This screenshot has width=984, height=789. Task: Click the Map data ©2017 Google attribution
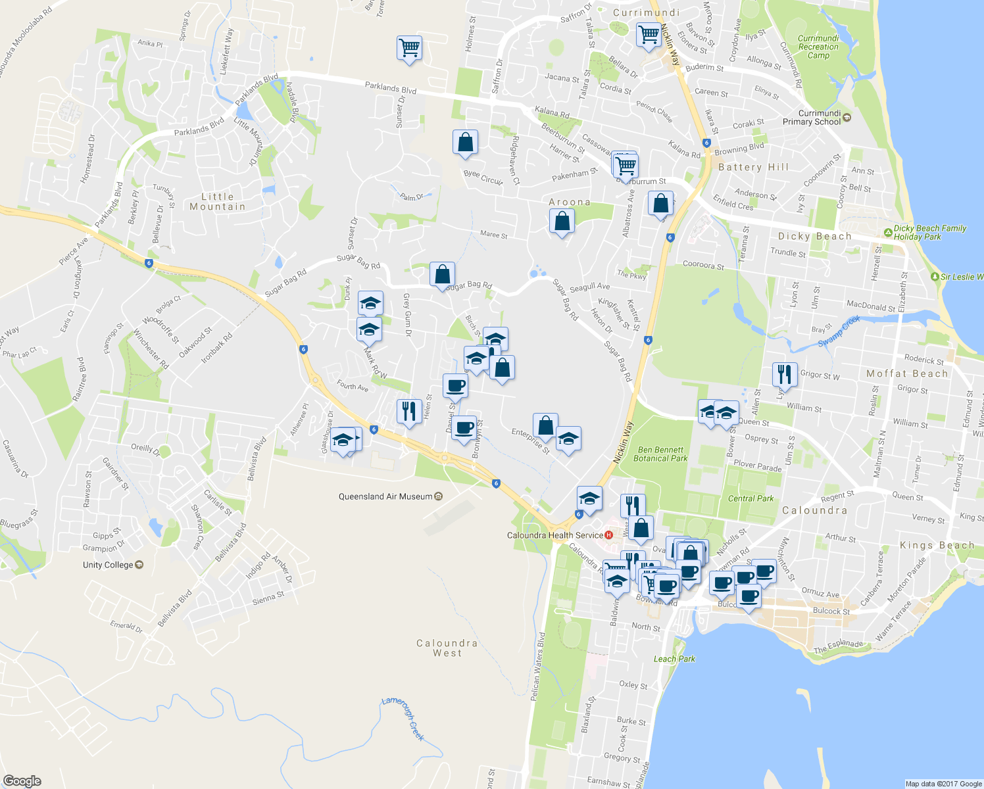tap(944, 784)
